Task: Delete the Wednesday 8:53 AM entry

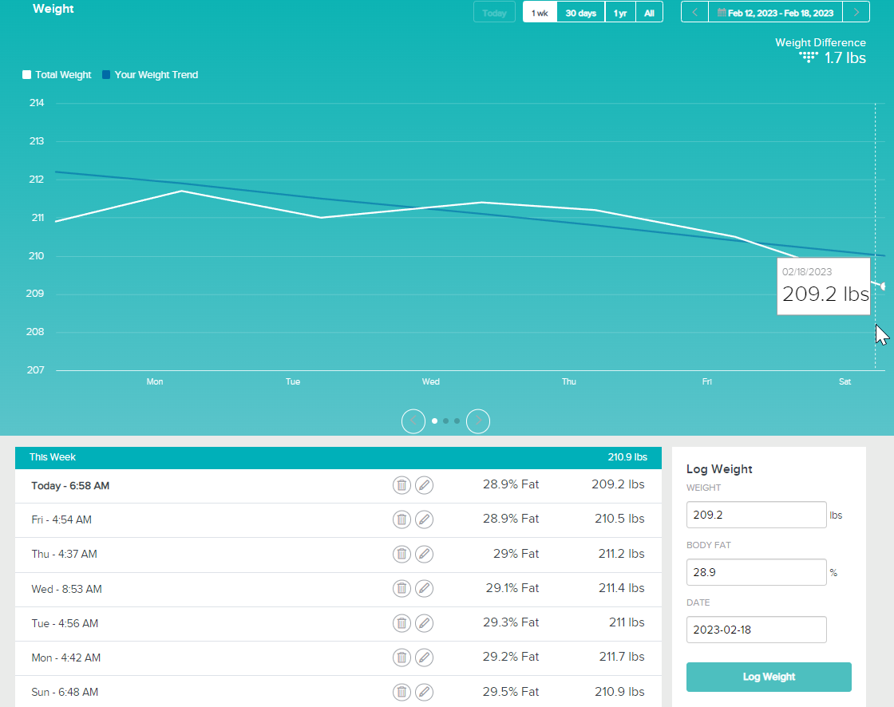Action: click(x=402, y=589)
